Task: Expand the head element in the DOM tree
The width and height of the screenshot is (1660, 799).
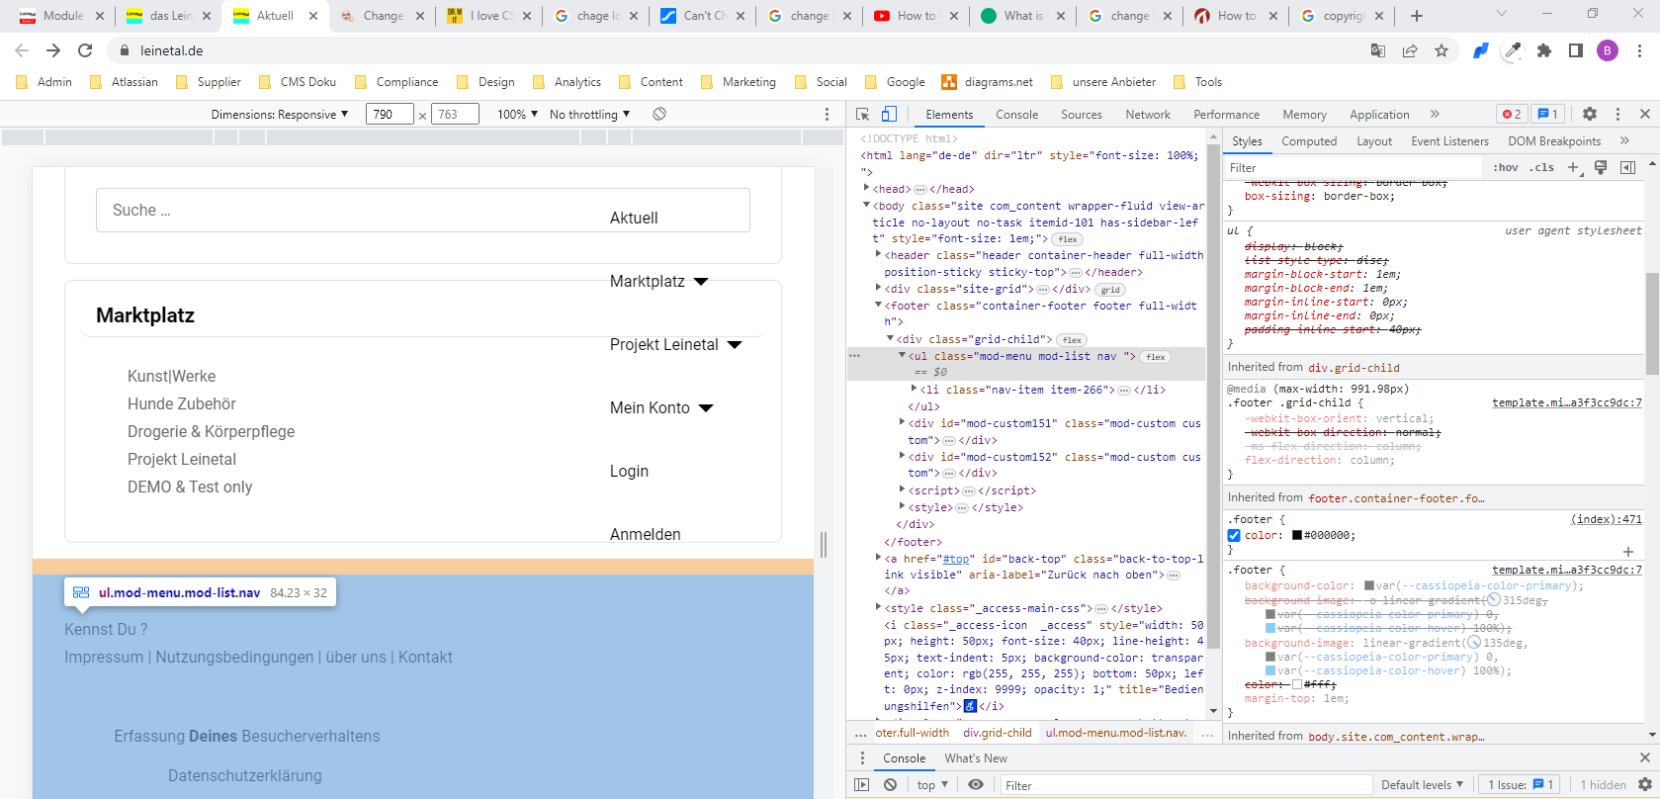Action: [x=866, y=188]
